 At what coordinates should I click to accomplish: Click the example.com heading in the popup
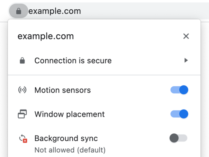pos(46,36)
